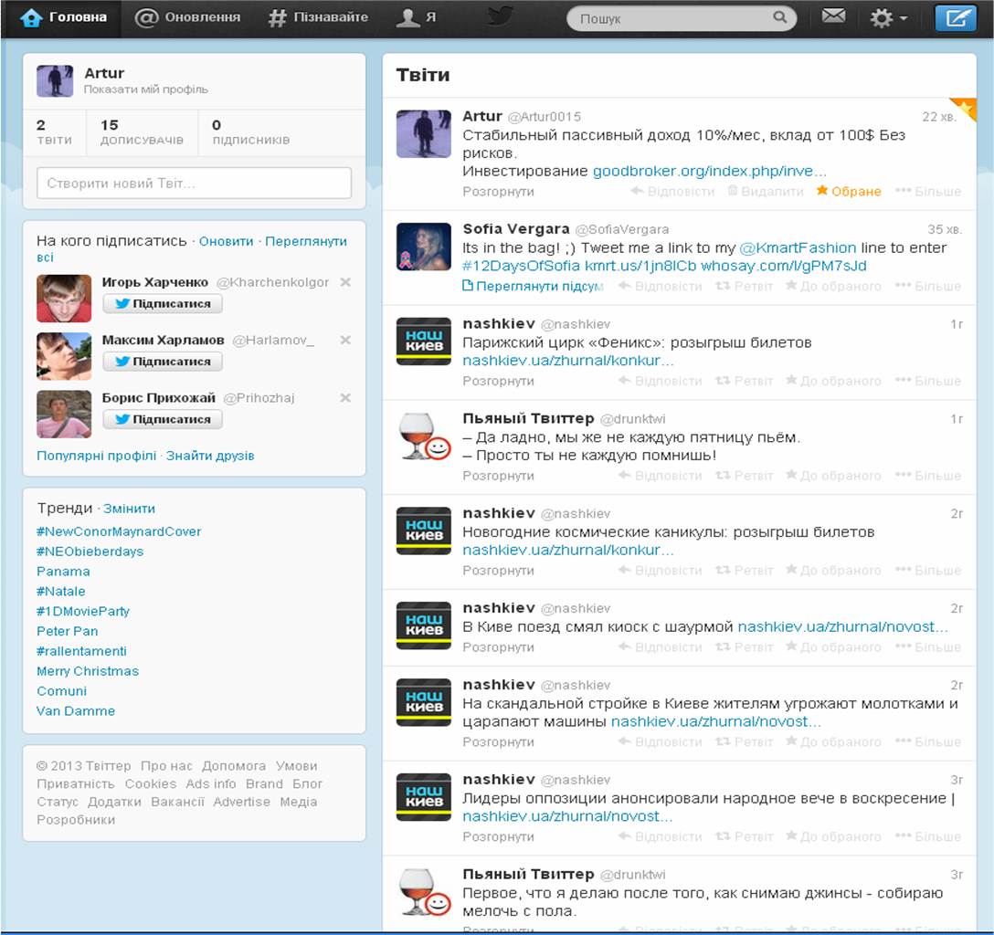Toggle Обране star on Artur's tweet

pos(848,191)
